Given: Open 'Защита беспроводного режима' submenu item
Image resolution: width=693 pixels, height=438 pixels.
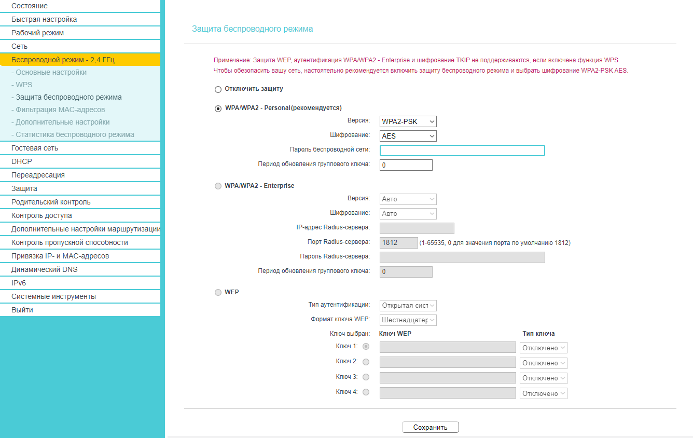Looking at the screenshot, I should pos(80,97).
